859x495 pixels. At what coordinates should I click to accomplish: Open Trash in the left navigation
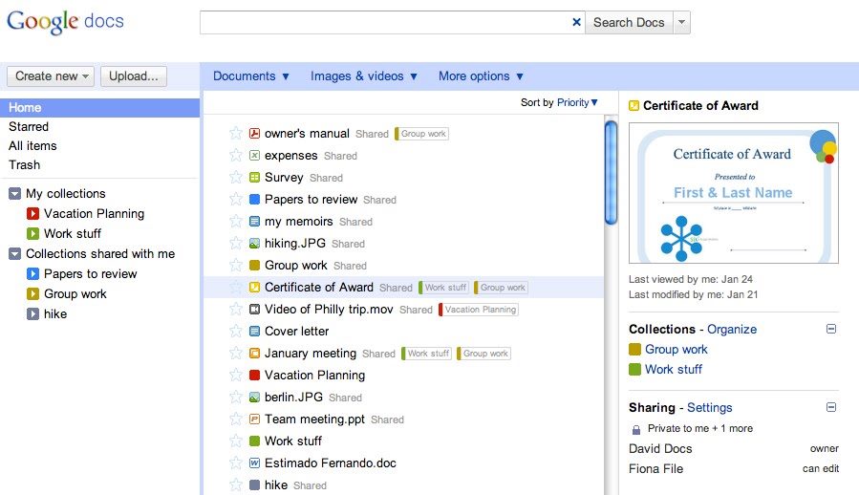click(x=24, y=165)
